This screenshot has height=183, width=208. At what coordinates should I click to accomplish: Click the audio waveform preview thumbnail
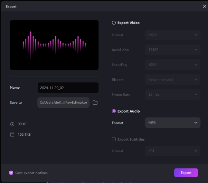click(54, 45)
